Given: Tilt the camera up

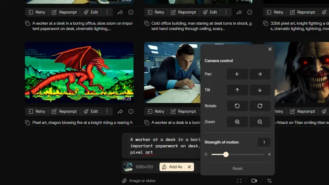Looking at the screenshot, I should [237, 90].
